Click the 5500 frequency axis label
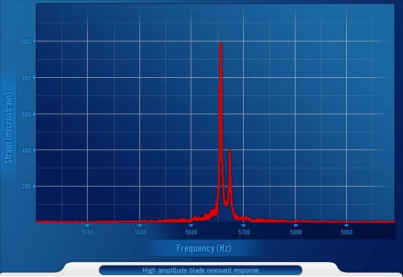 141,232
